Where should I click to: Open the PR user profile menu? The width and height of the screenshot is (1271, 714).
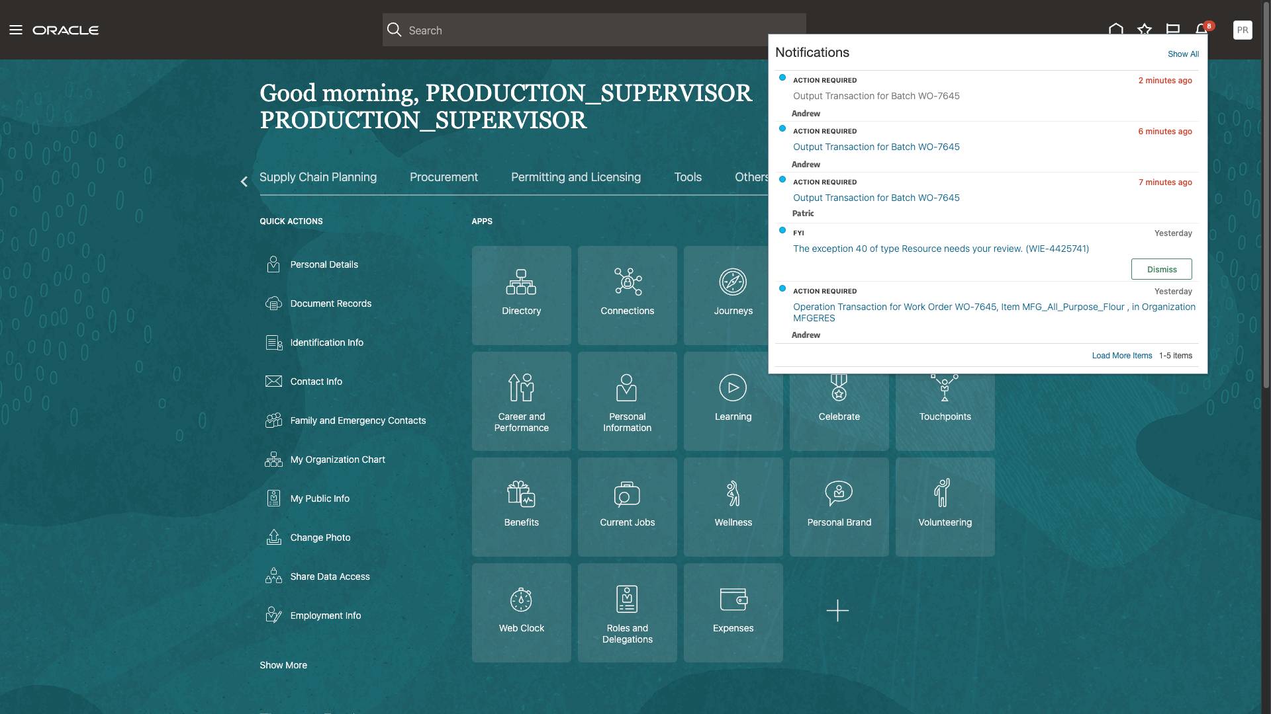1243,30
